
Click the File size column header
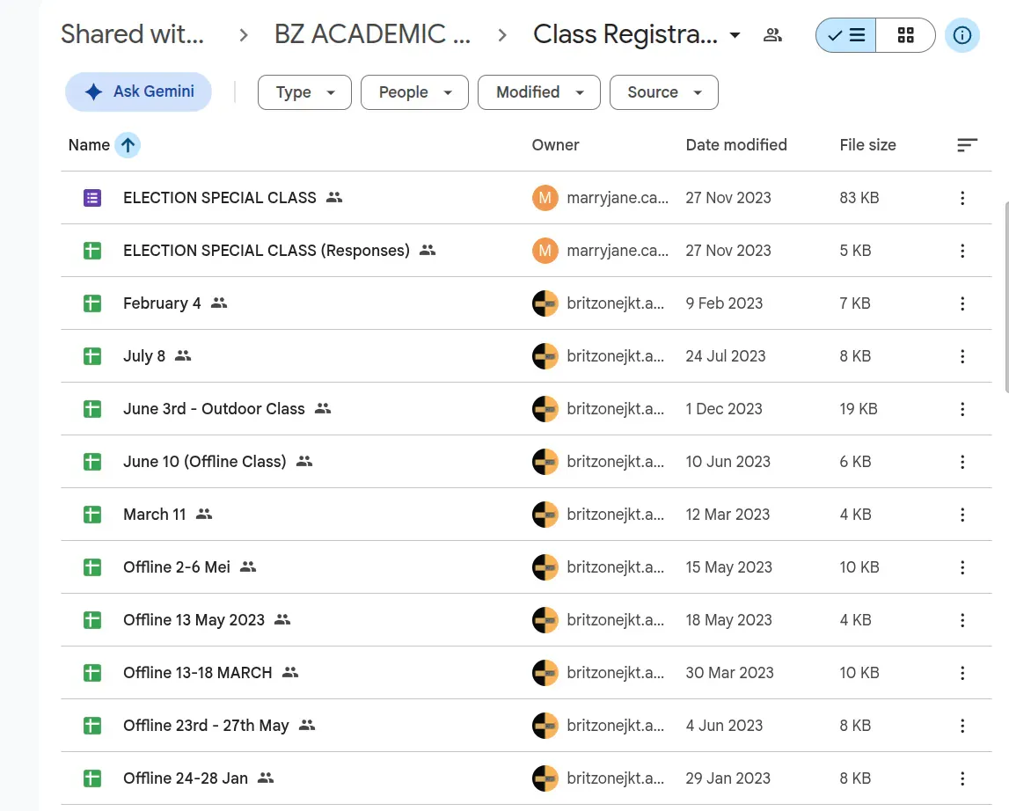click(x=867, y=145)
